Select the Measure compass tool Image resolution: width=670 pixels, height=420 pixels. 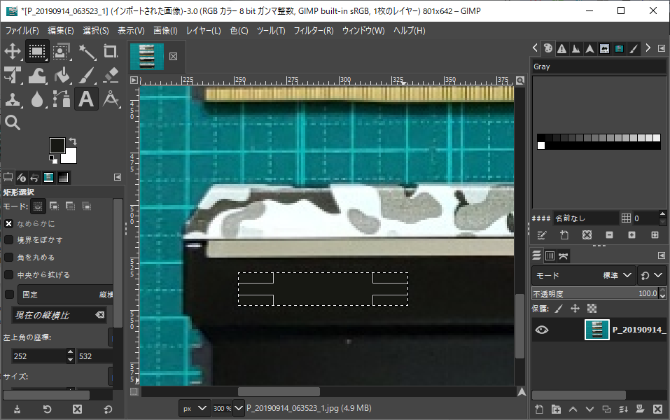tap(111, 99)
